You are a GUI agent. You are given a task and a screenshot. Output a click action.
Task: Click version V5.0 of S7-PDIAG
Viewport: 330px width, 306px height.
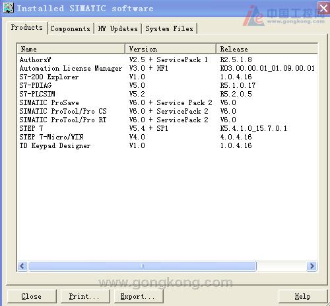pyautogui.click(x=137, y=85)
